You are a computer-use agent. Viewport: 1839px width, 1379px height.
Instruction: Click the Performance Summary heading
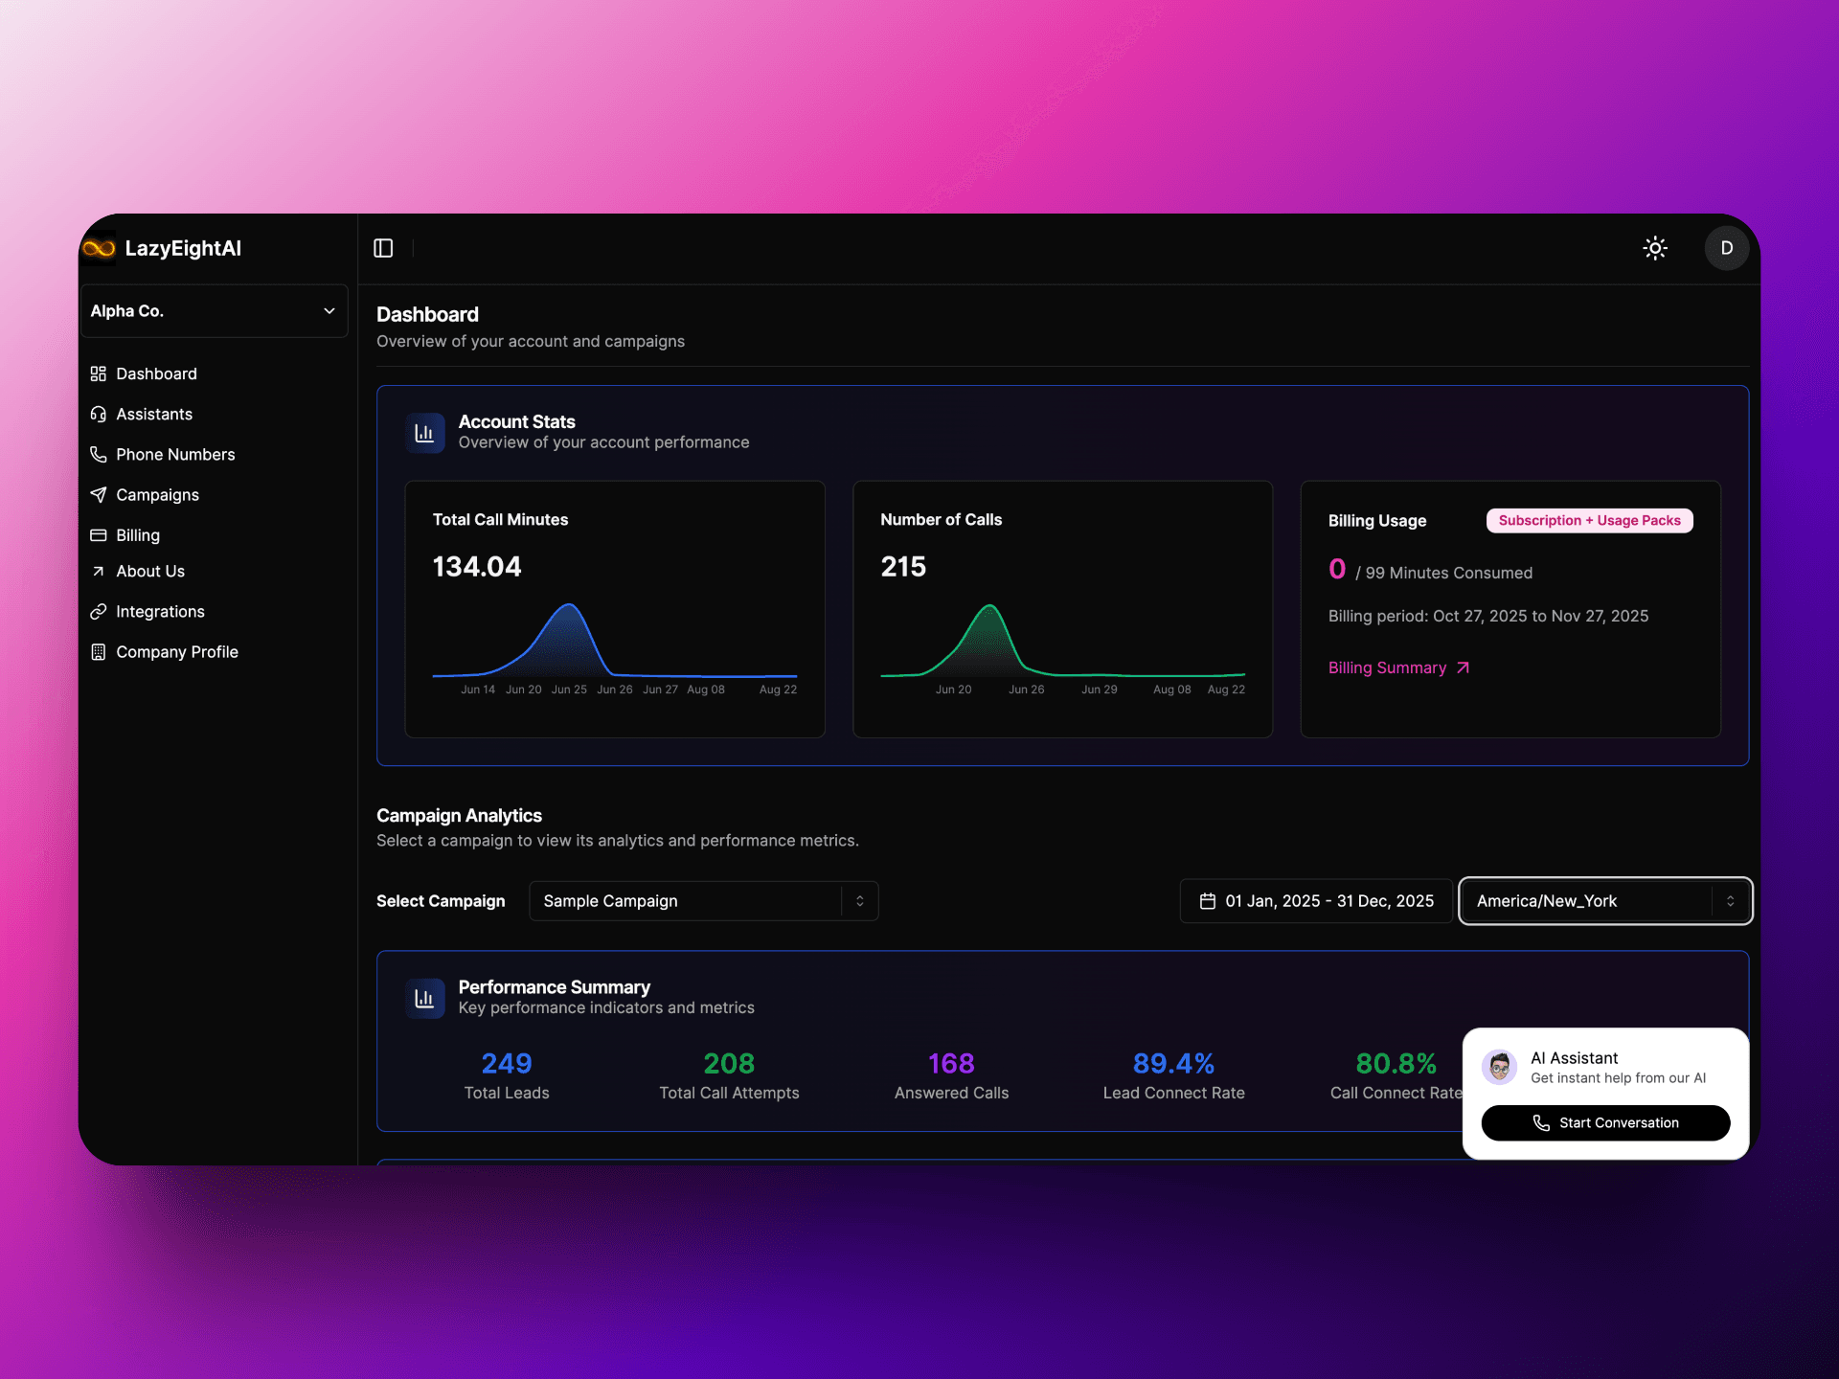[554, 986]
